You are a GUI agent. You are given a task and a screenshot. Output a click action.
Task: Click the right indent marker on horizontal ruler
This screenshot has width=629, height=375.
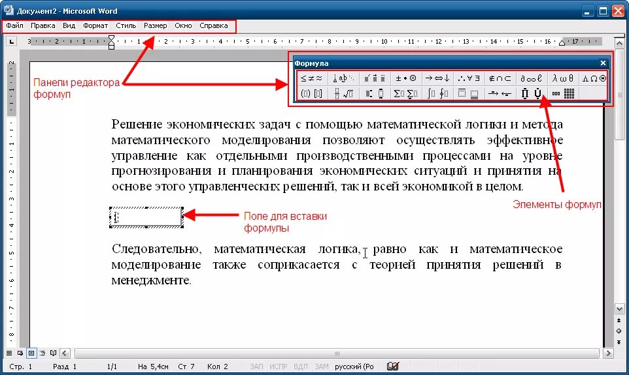[562, 42]
